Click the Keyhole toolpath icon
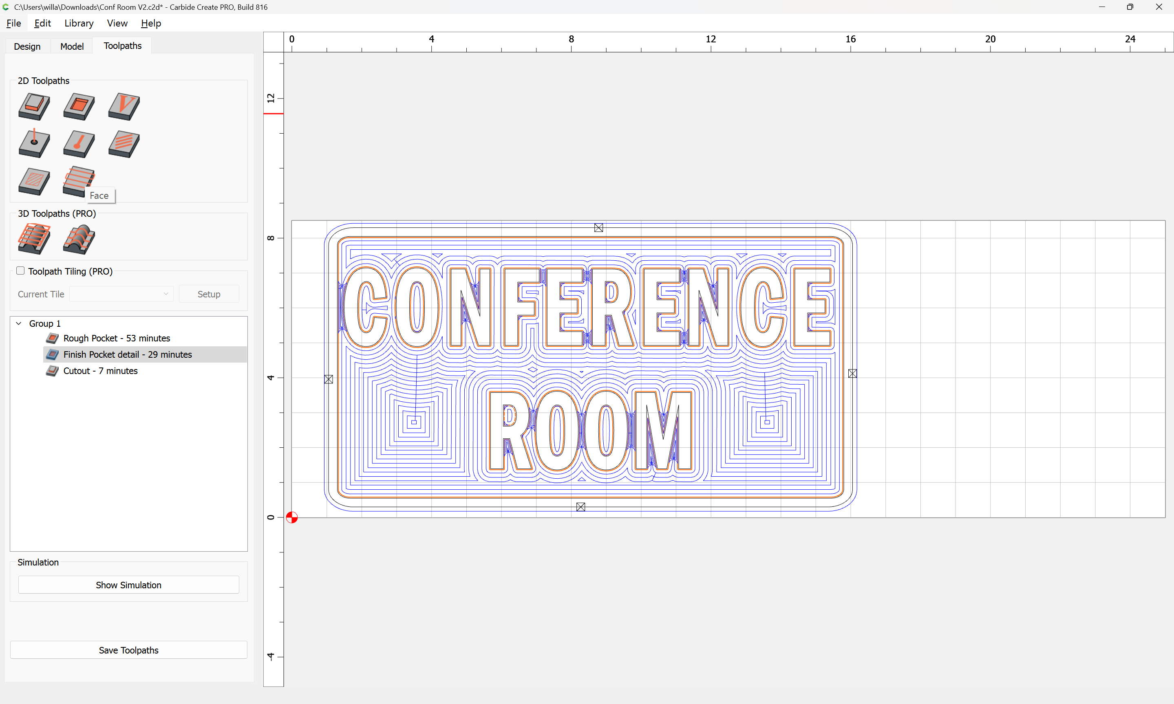 (x=79, y=144)
